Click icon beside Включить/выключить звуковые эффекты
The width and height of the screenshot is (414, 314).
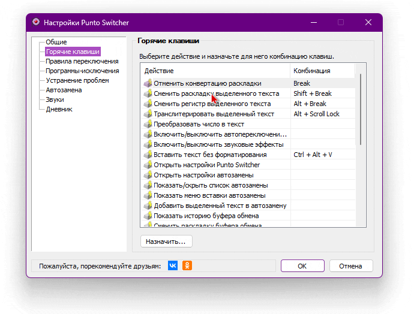(148, 144)
